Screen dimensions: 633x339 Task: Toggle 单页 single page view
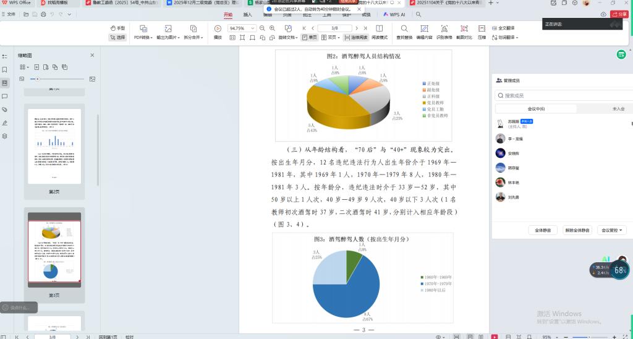[310, 38]
